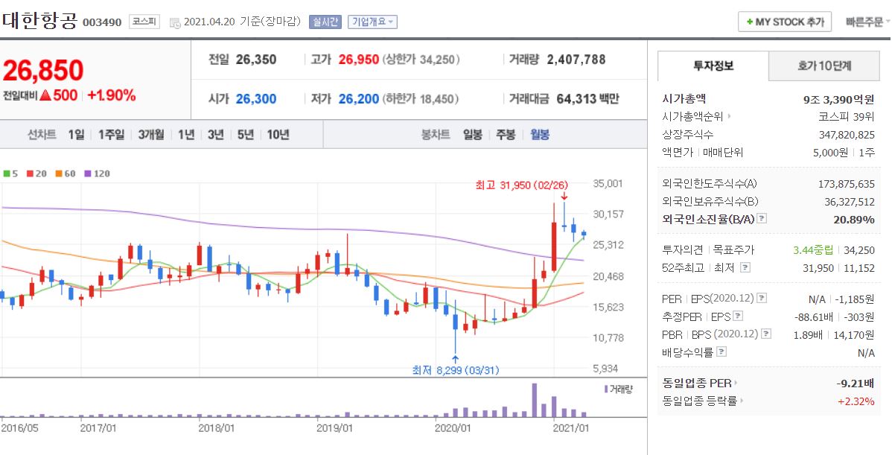
Task: Click the 전일 value 26,350
Action: [256, 60]
